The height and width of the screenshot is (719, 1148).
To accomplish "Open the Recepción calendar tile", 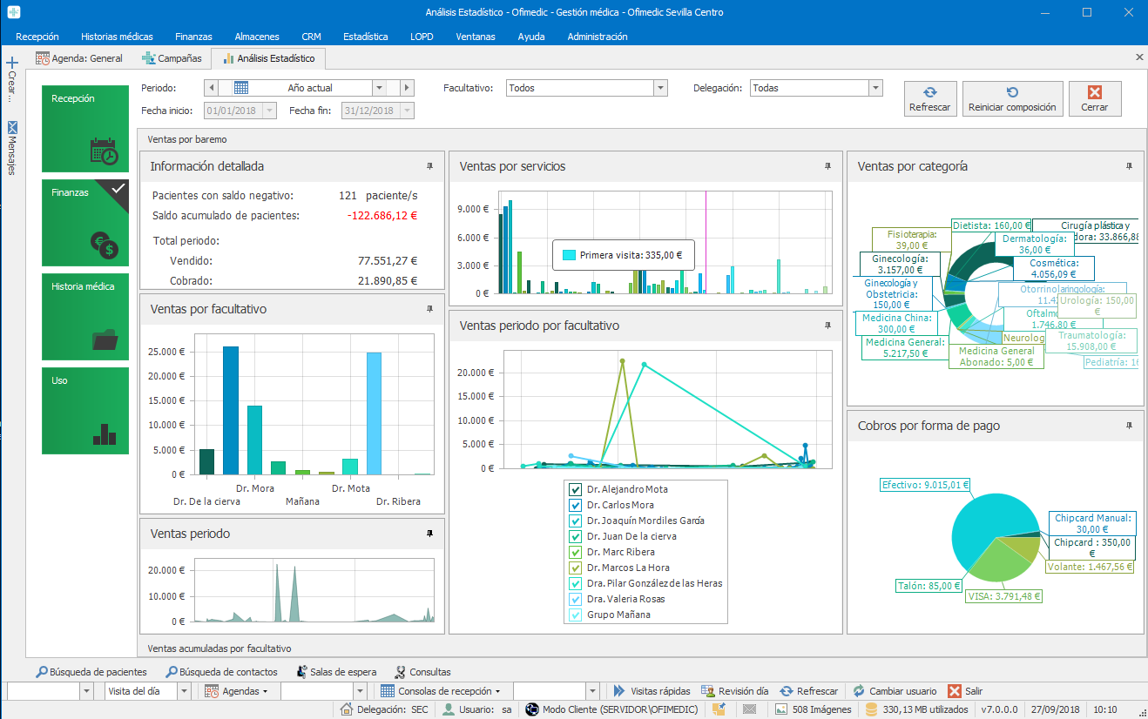I will [x=85, y=128].
